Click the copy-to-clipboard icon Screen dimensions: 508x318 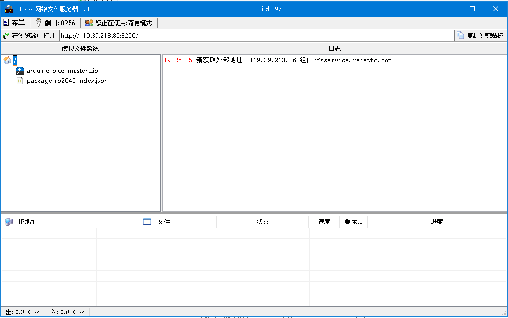(x=461, y=35)
